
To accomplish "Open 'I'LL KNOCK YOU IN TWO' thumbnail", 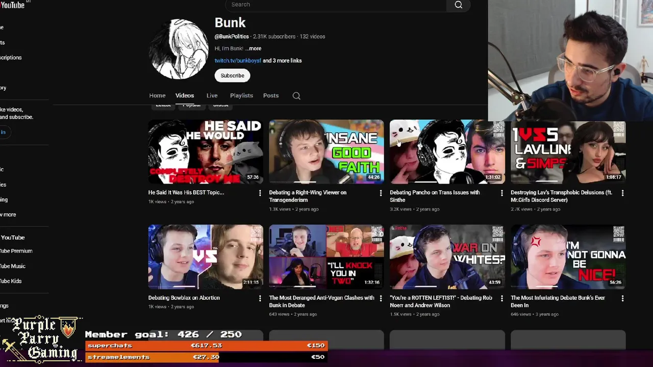I will (x=326, y=257).
